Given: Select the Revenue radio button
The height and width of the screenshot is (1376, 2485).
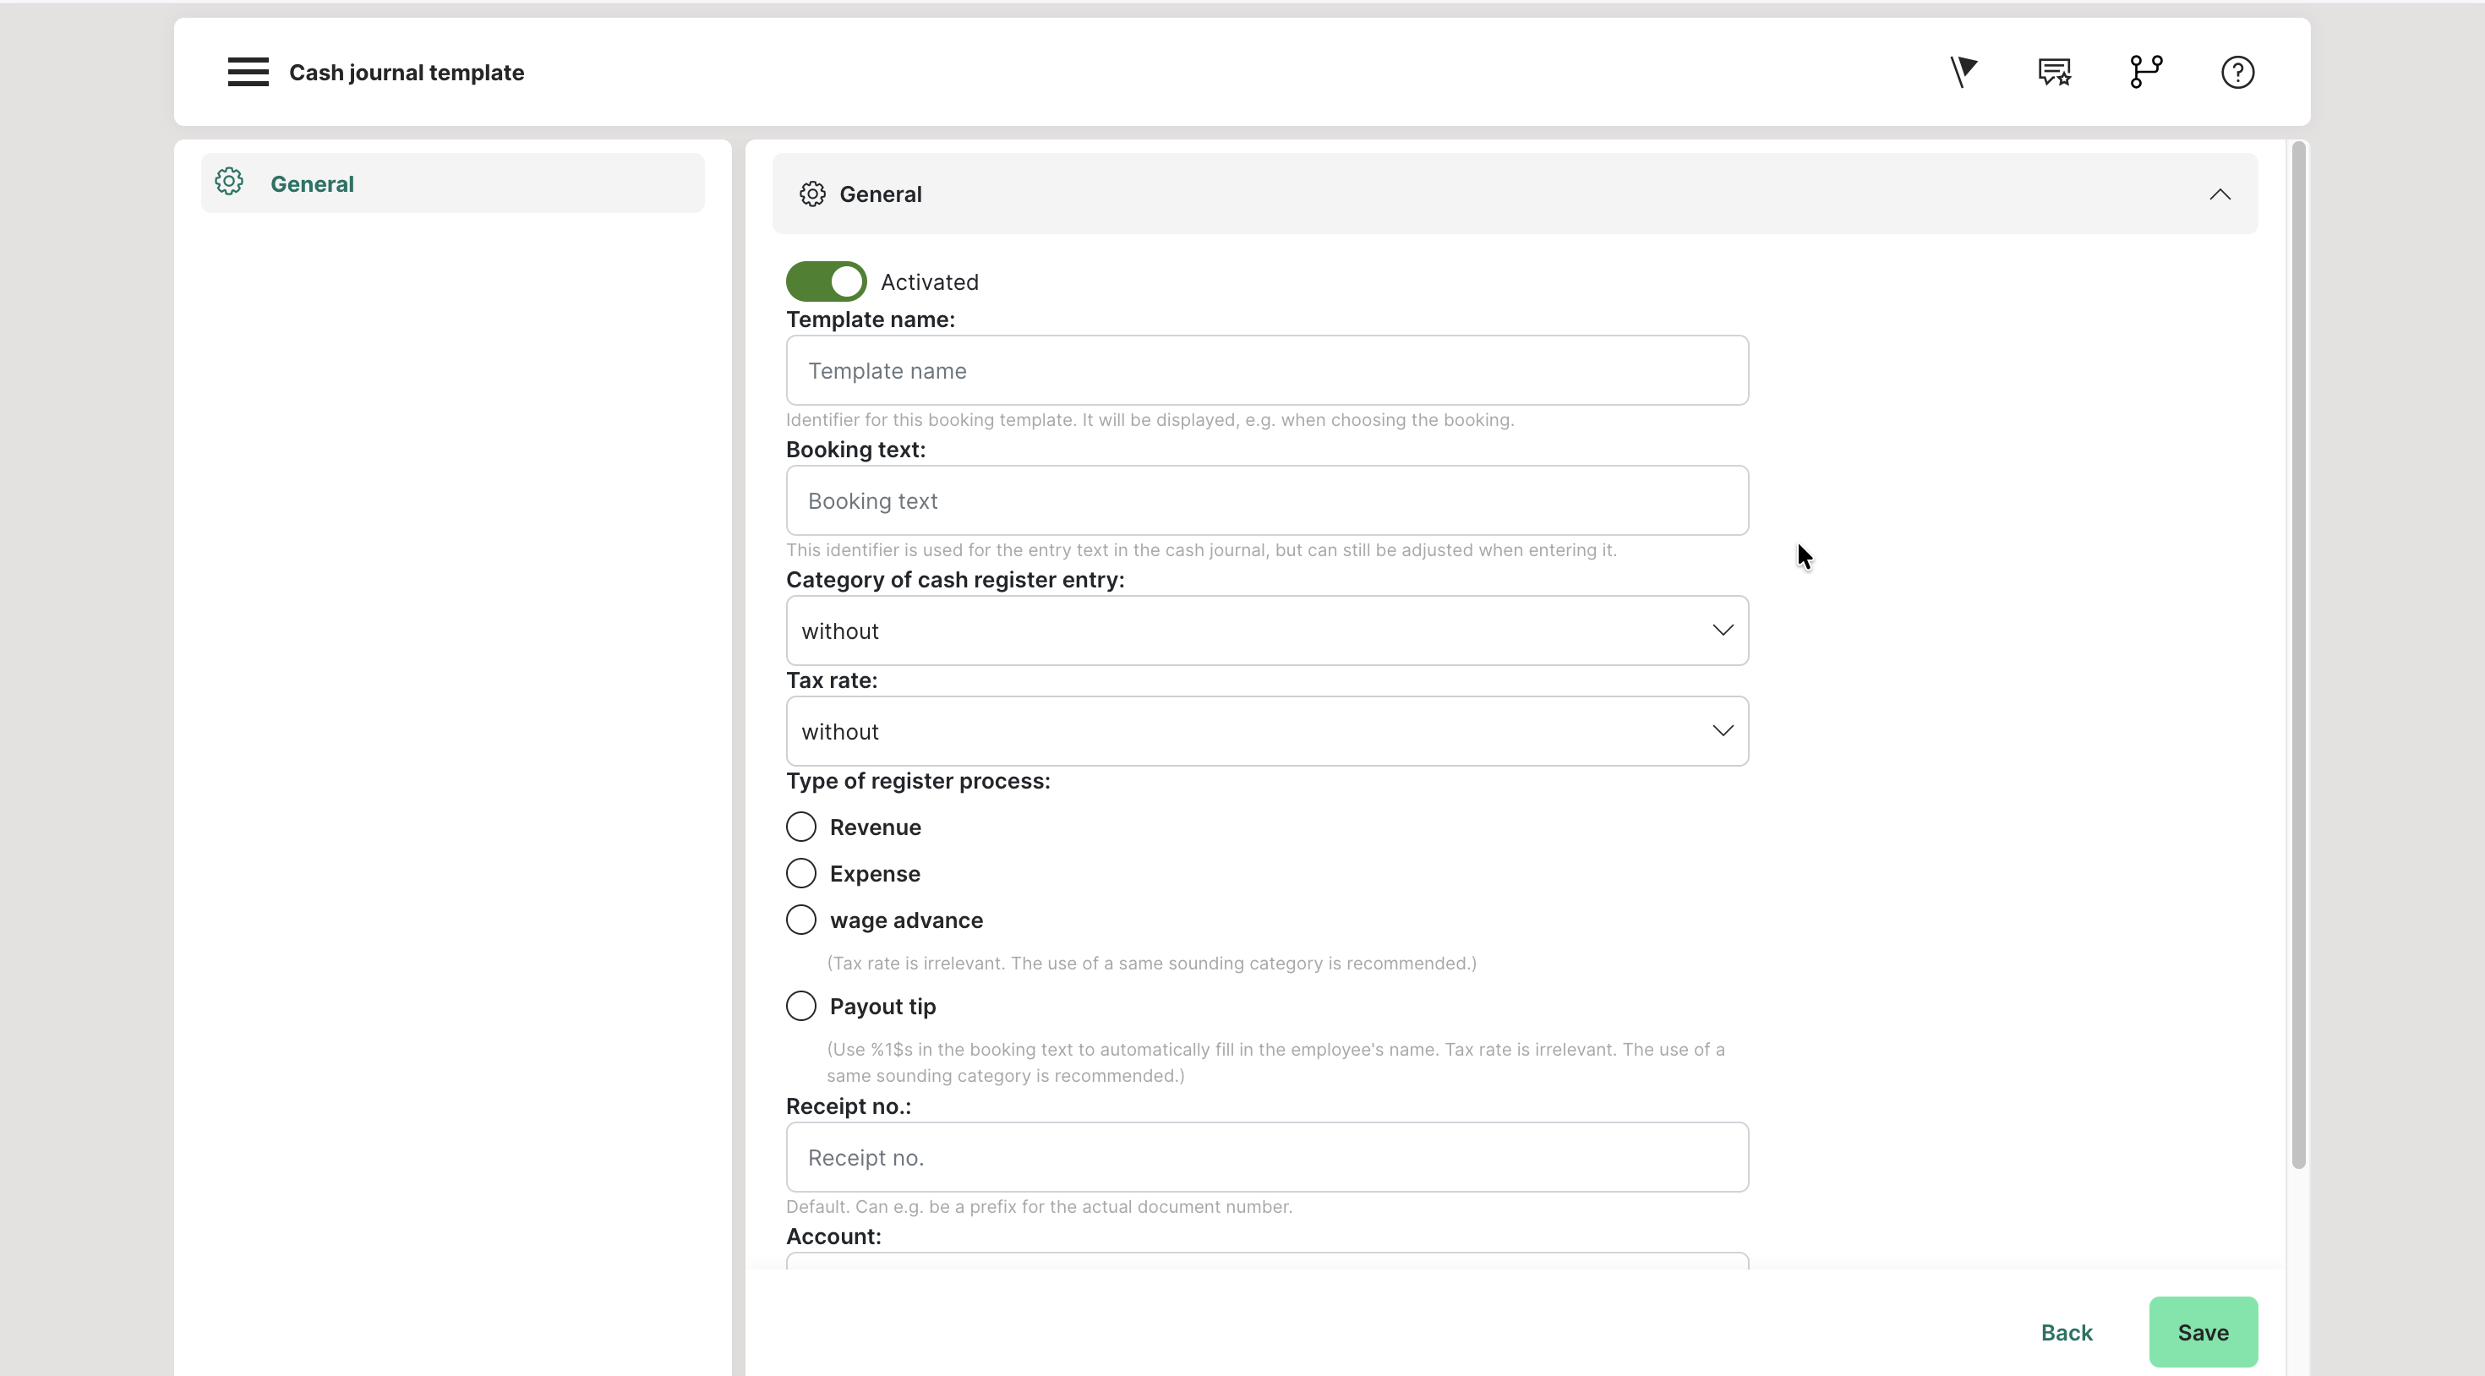Looking at the screenshot, I should coord(800,827).
